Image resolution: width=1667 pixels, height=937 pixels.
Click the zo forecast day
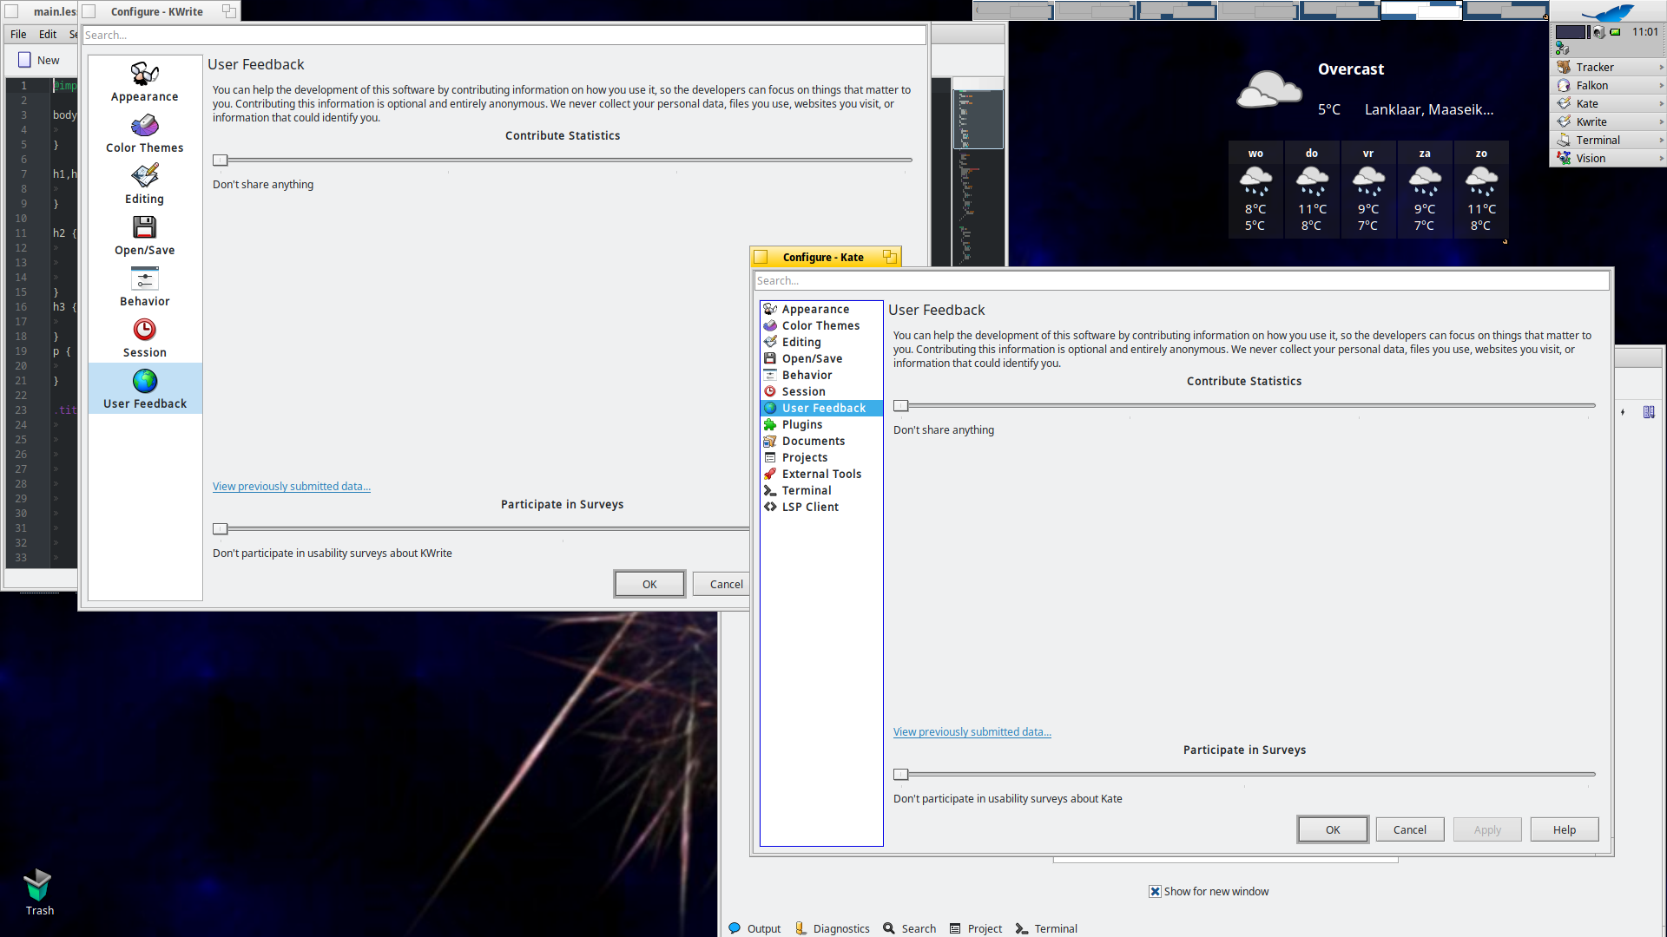1481,189
